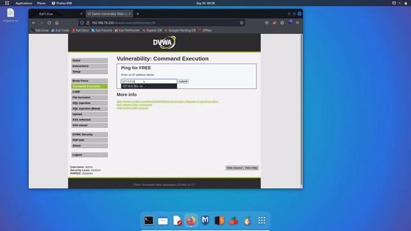Log out of DVWA

click(x=89, y=155)
